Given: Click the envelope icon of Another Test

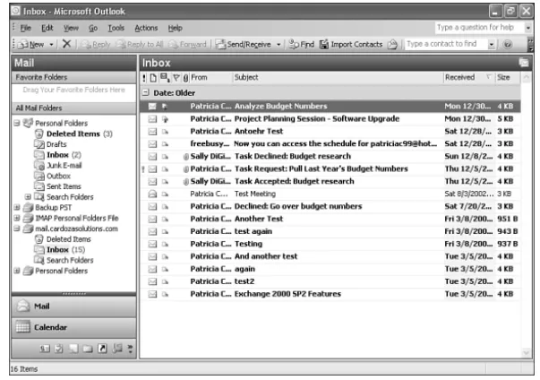Looking at the screenshot, I should (x=152, y=219).
